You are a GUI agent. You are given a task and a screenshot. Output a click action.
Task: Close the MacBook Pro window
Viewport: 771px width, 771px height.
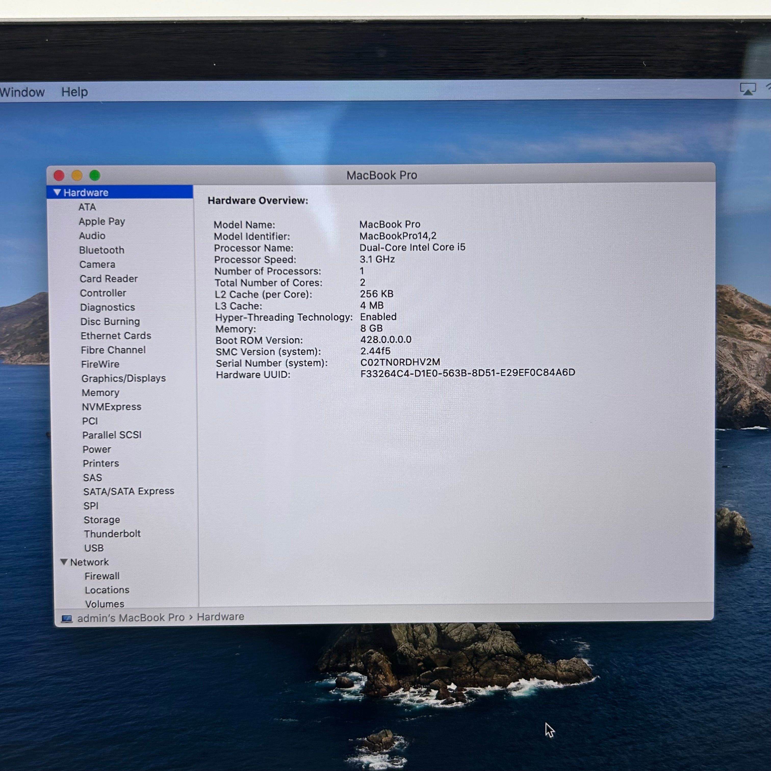click(x=59, y=176)
